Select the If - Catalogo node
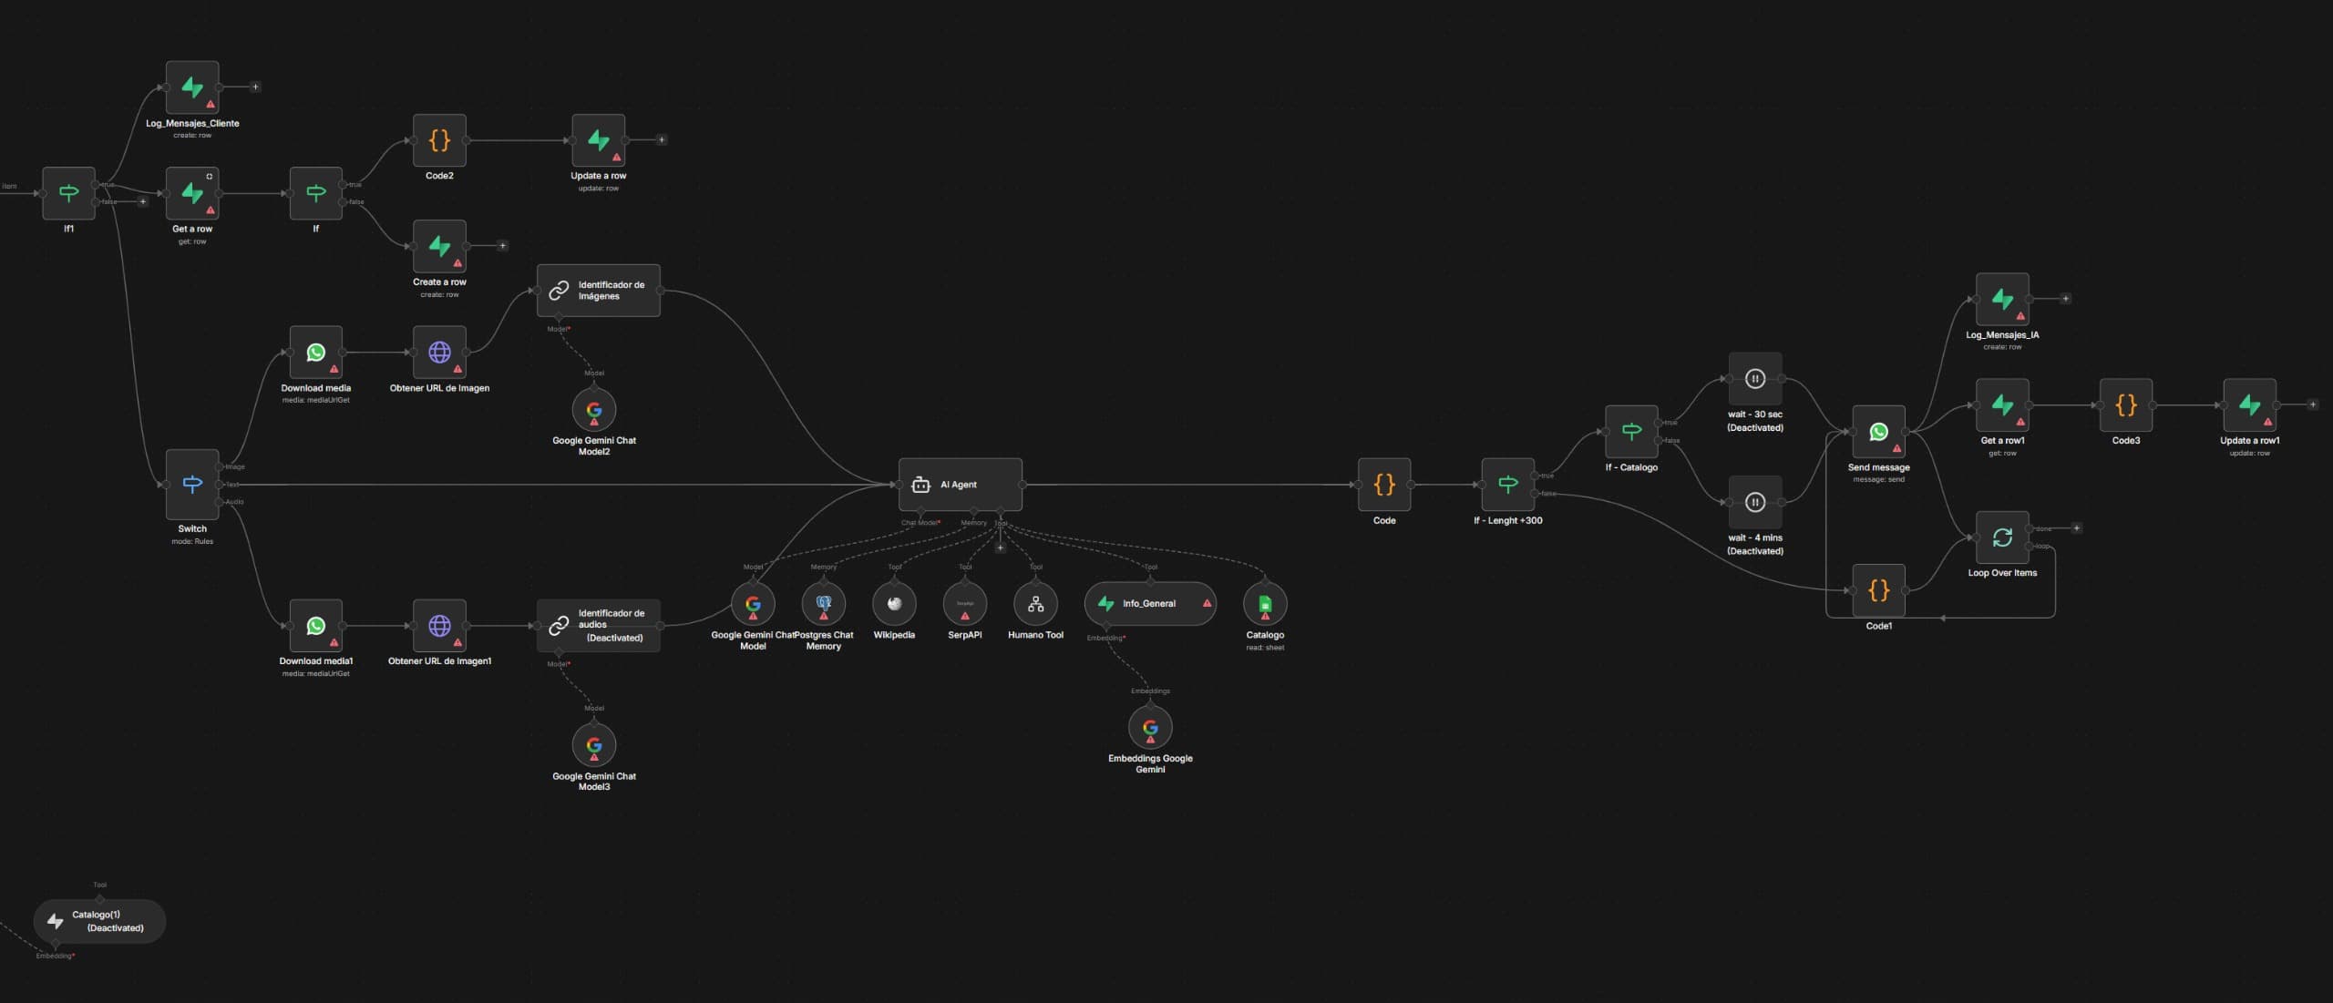The height and width of the screenshot is (1003, 2333). (1631, 432)
